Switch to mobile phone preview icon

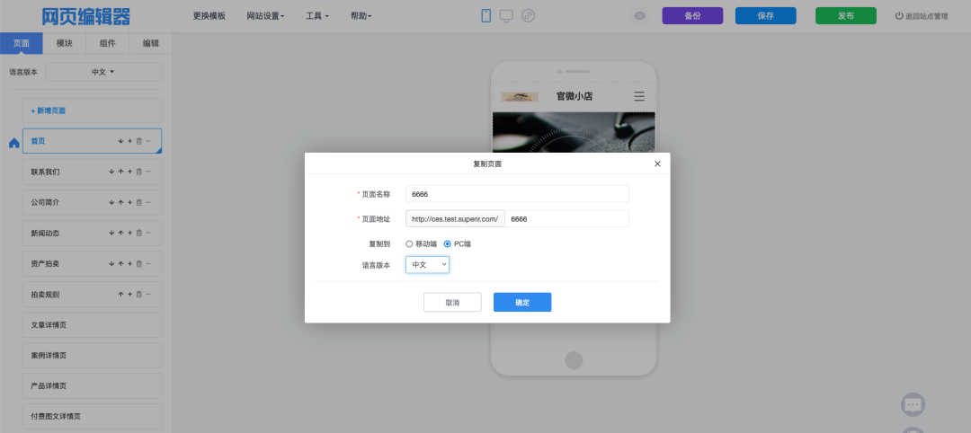click(x=486, y=16)
